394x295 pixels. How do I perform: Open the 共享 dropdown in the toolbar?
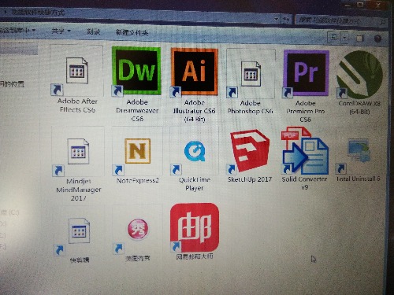point(61,31)
